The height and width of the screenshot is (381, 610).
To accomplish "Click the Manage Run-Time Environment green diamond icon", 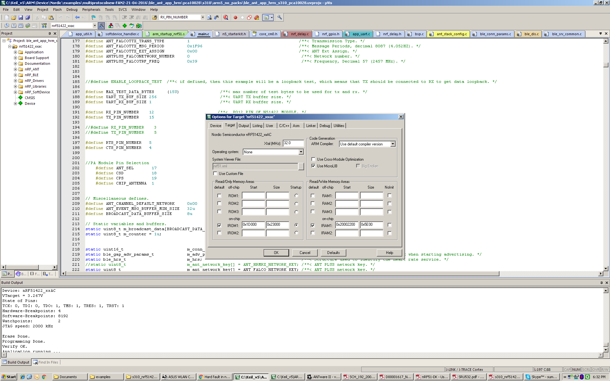I will [125, 26].
